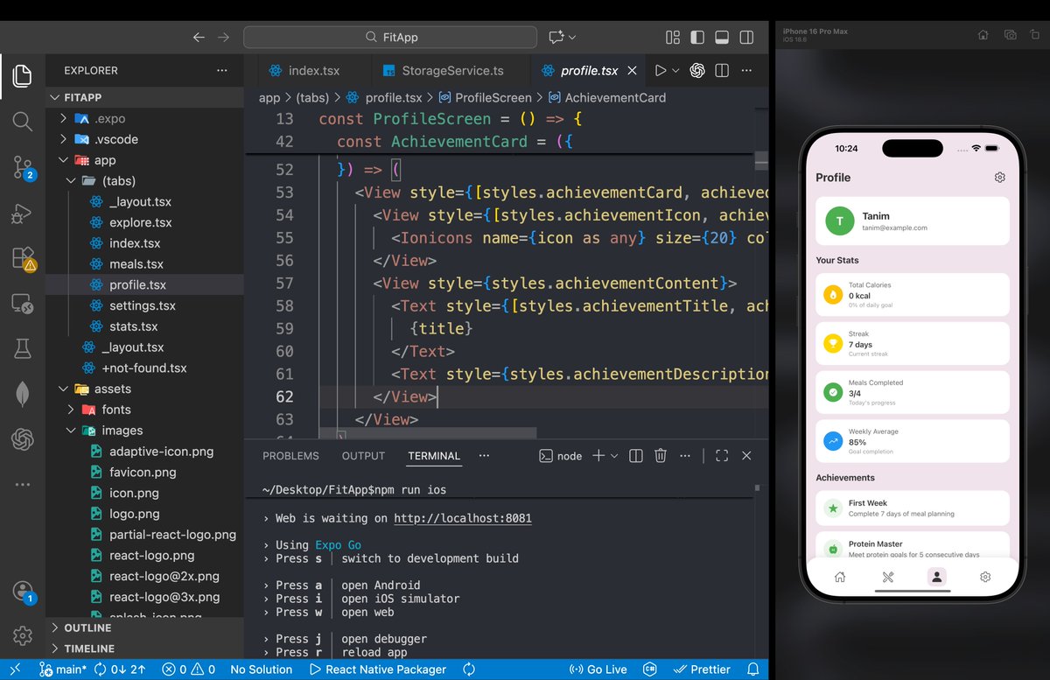
Task: Open the Manage gear in the activity bar
Action: [23, 635]
